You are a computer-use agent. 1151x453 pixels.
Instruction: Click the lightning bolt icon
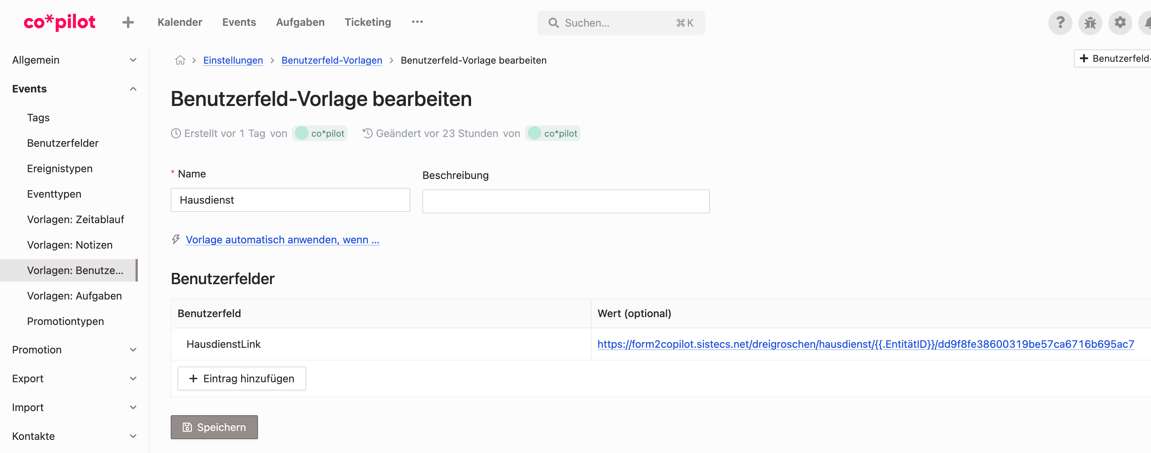tap(176, 240)
